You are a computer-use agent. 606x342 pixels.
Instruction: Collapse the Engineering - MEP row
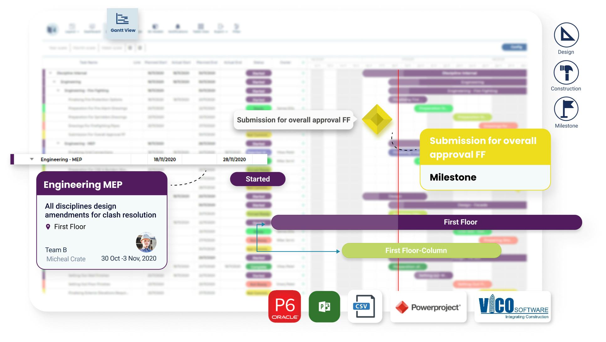32,159
